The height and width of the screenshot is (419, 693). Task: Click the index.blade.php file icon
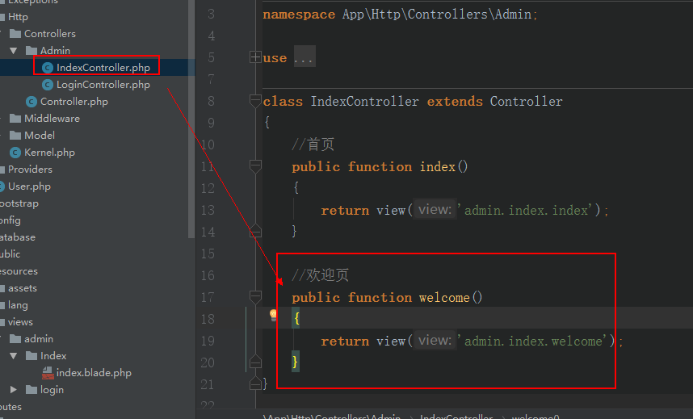(x=48, y=373)
